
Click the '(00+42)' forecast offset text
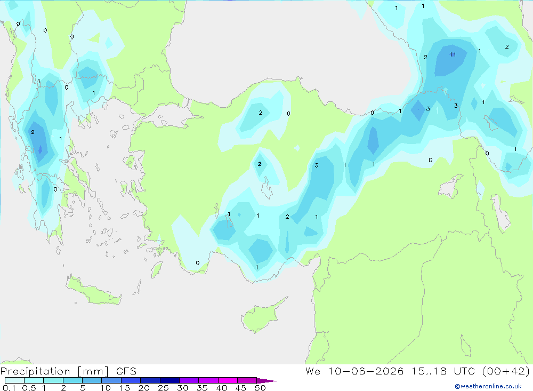point(506,371)
